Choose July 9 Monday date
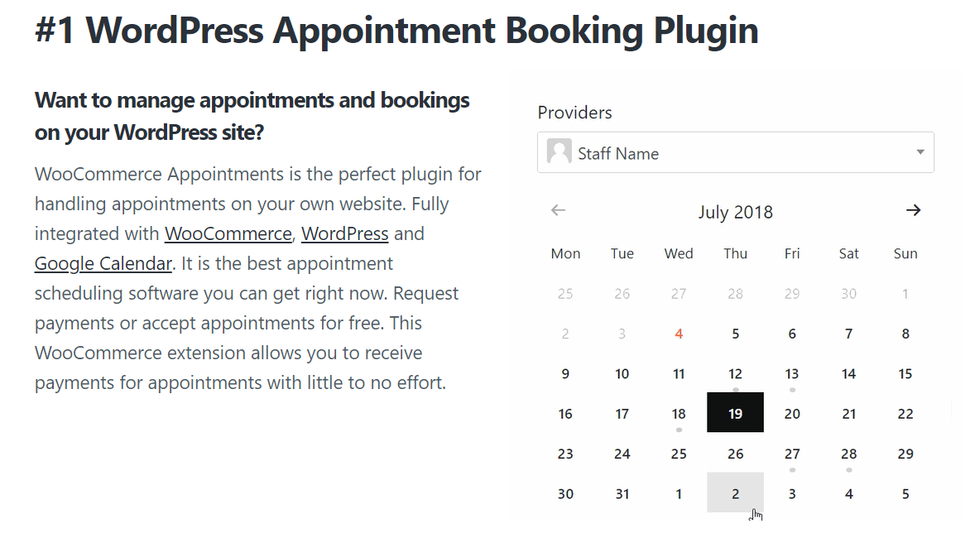 pos(565,372)
